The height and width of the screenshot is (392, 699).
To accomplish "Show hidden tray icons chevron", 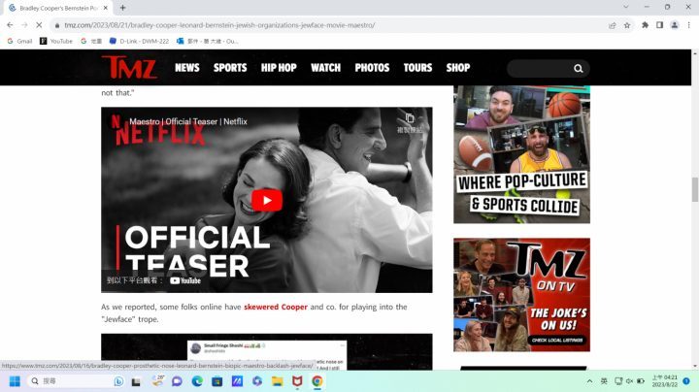I will click(590, 381).
